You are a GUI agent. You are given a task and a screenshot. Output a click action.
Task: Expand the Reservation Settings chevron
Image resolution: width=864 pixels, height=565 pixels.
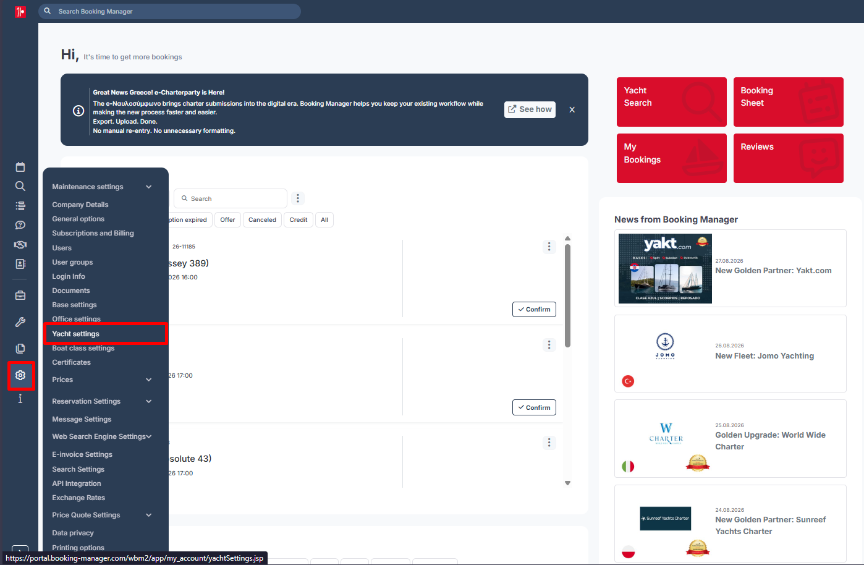pos(149,401)
